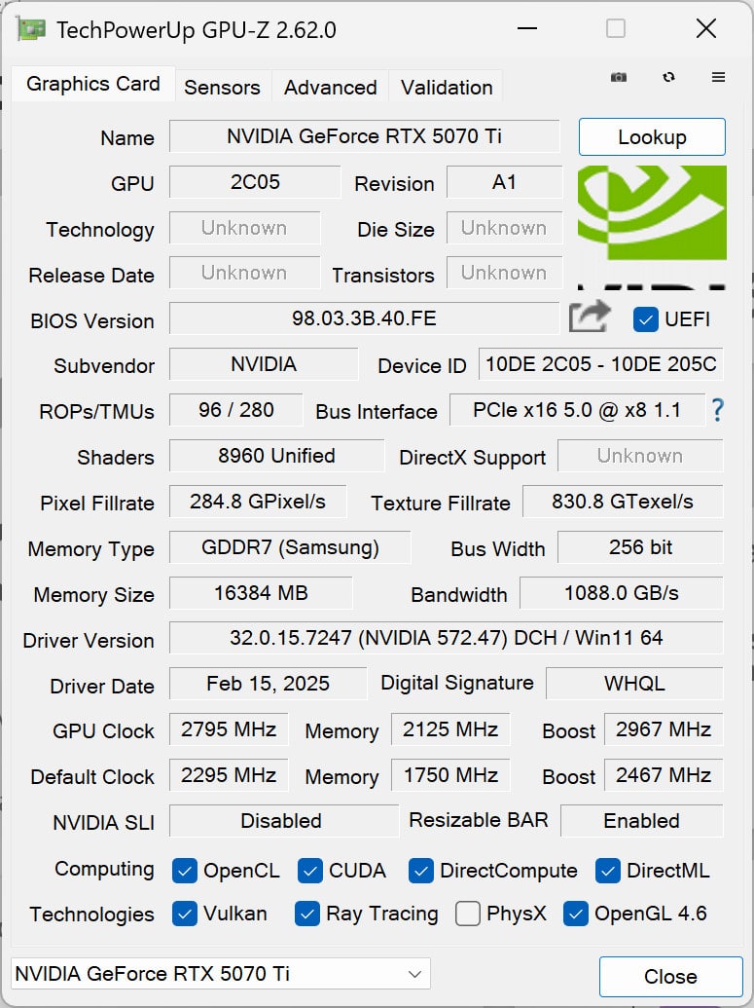
Task: Click the BIOS Version 98.03.3B.40.FE field
Action: click(364, 318)
